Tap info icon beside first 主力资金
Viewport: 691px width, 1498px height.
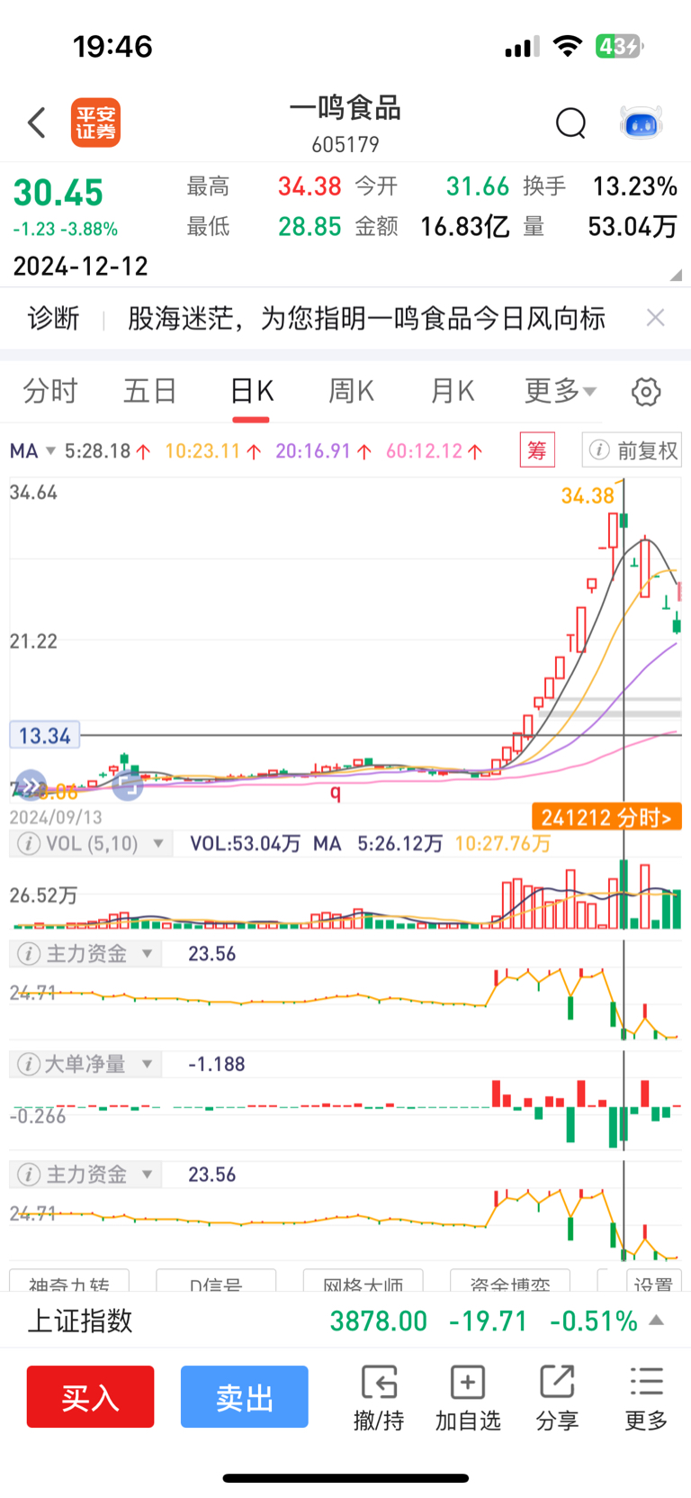pos(29,954)
